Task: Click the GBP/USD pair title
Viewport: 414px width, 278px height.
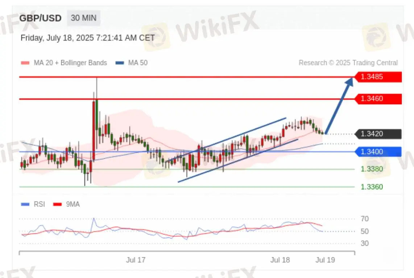Action: coord(40,18)
